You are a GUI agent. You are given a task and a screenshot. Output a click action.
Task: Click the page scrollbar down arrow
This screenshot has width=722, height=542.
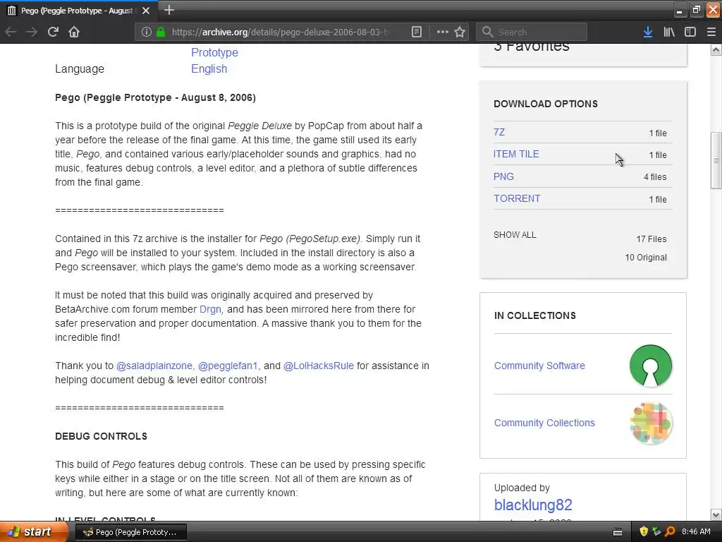[x=716, y=514]
